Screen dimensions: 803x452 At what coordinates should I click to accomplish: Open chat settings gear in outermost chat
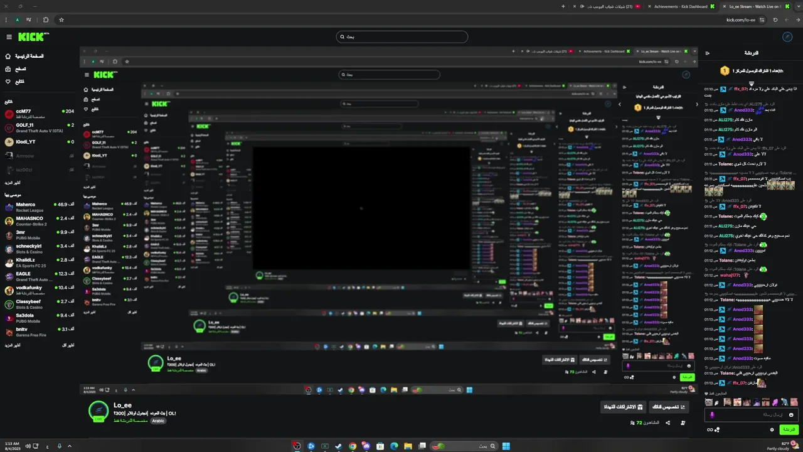[x=772, y=430]
